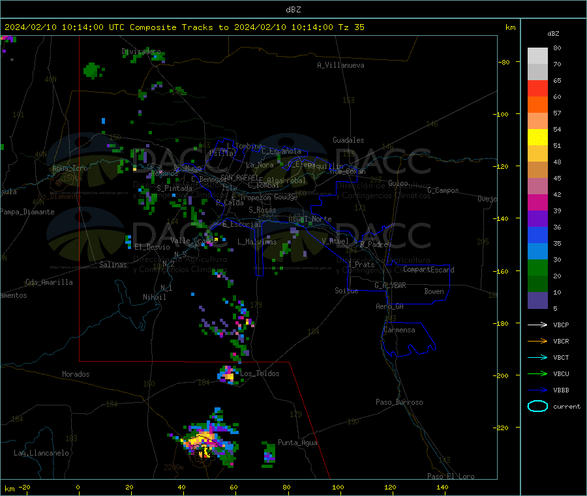
Task: Click the cyan 'current' ellipse legend icon
Action: click(x=537, y=406)
